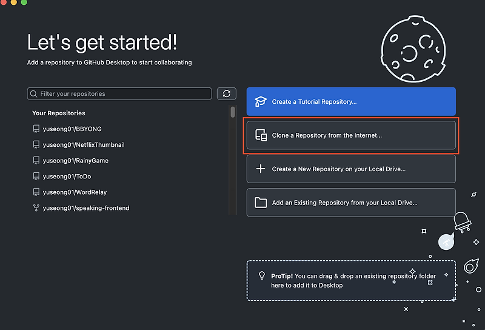Open Create a Tutorial Repository
Viewport: 485px width, 330px height.
(x=351, y=101)
